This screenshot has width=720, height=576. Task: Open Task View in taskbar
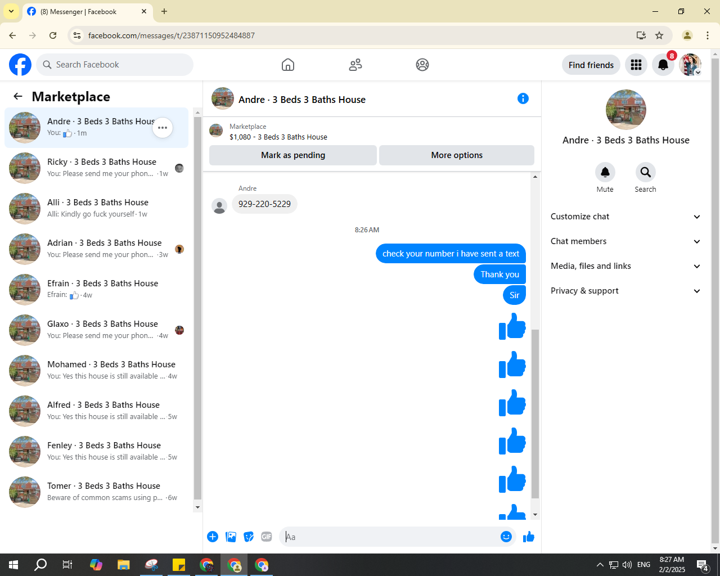pyautogui.click(x=67, y=565)
